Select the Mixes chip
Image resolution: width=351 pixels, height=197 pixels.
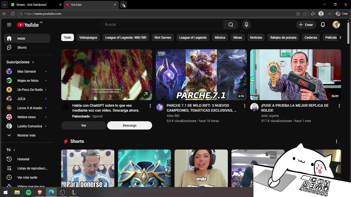tap(237, 37)
